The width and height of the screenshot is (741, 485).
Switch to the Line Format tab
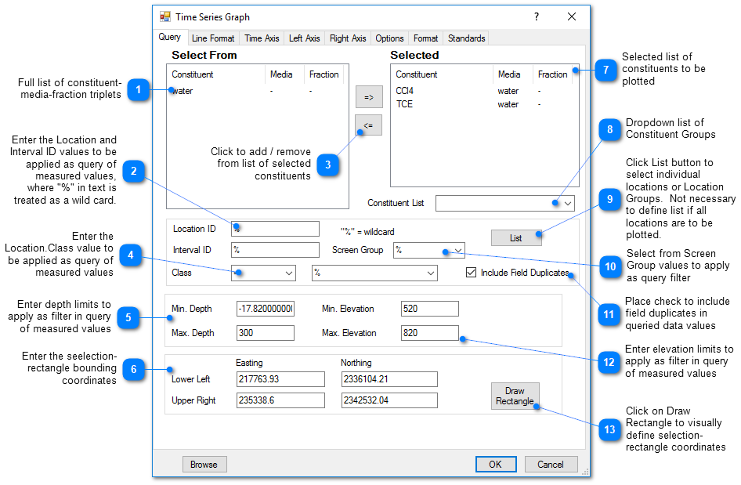click(212, 38)
